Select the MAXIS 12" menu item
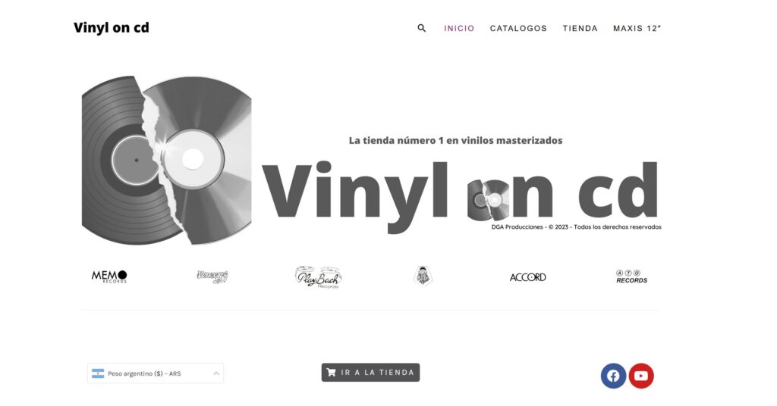The height and width of the screenshot is (406, 777). [x=637, y=28]
